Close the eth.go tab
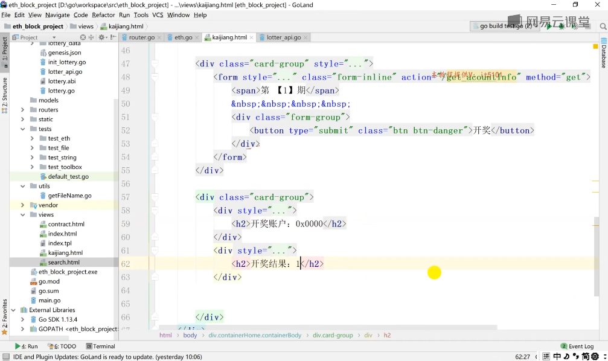This screenshot has width=608, height=361. 197,37
